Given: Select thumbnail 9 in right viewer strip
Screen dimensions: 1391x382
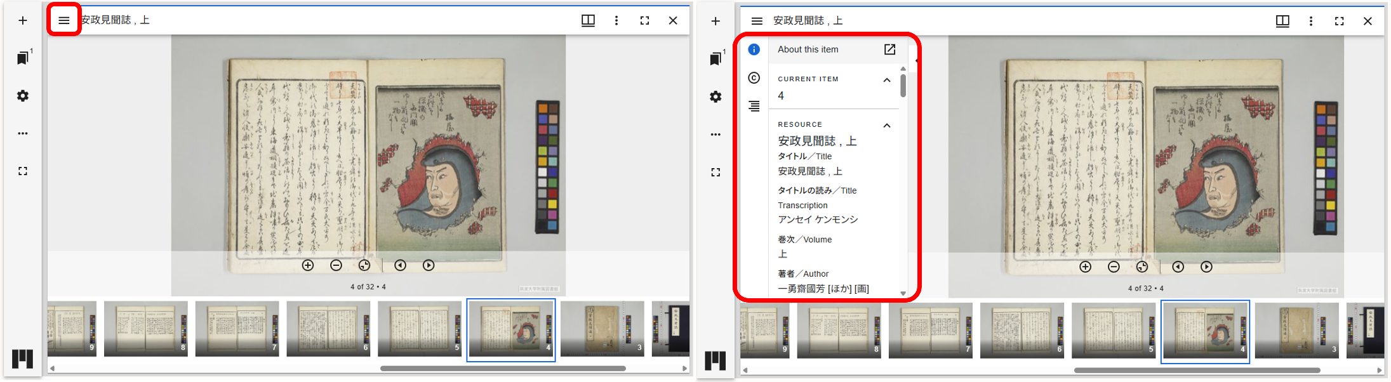Looking at the screenshot, I should [765, 330].
